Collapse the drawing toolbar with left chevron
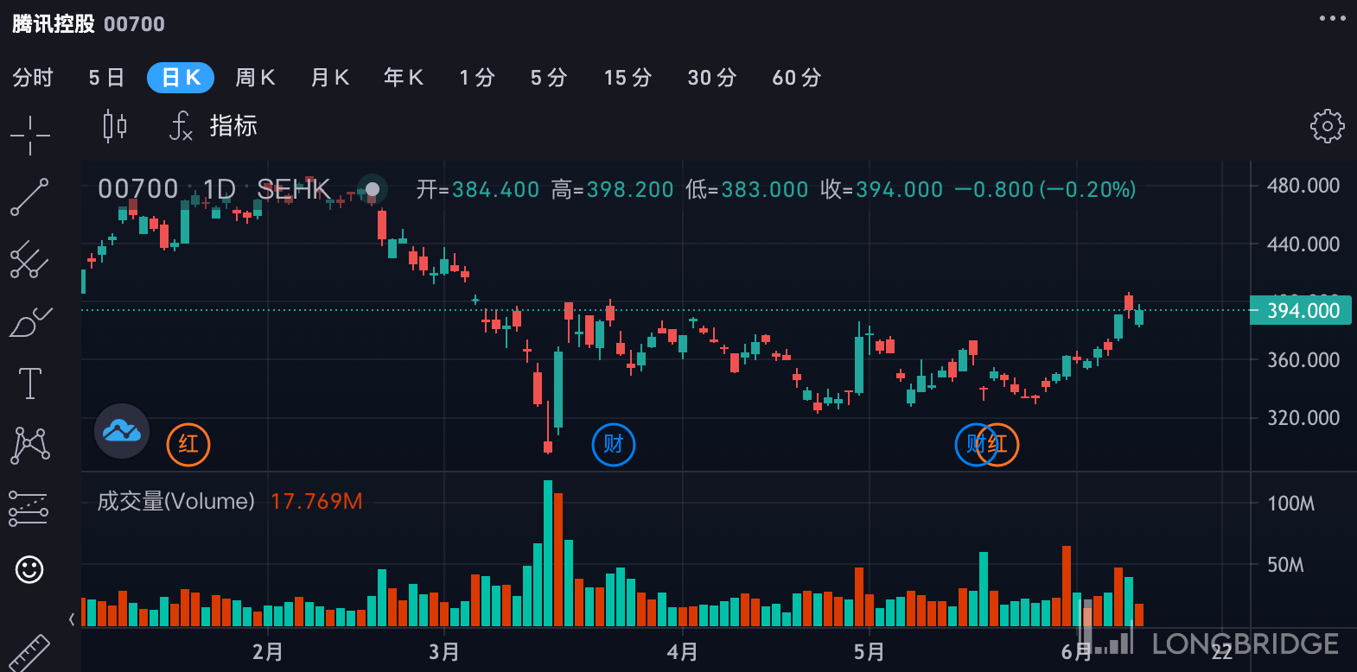The width and height of the screenshot is (1357, 672). pyautogui.click(x=72, y=619)
